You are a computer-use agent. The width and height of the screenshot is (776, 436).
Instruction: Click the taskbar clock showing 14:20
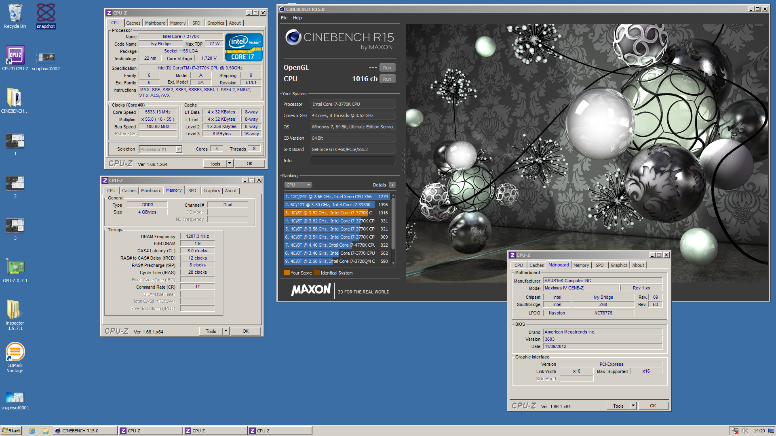click(x=759, y=431)
